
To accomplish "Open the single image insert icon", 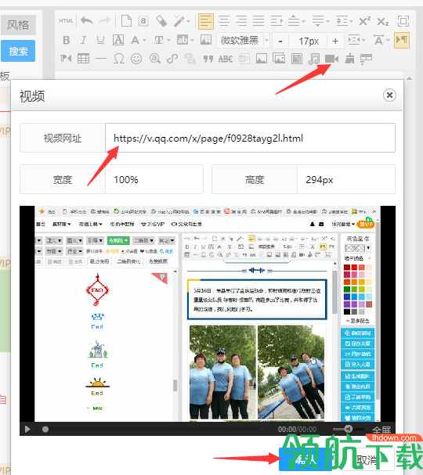I will 262,59.
